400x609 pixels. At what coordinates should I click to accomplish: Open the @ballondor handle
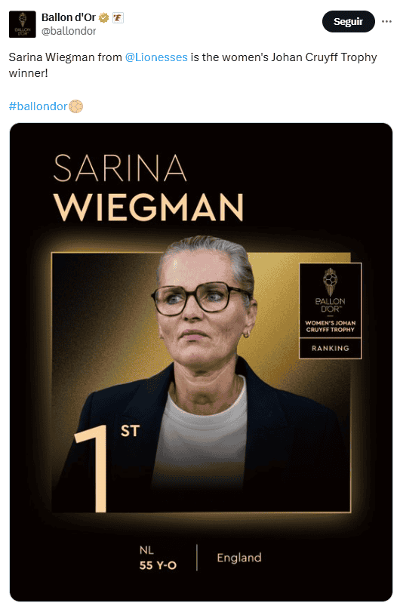coord(69,31)
